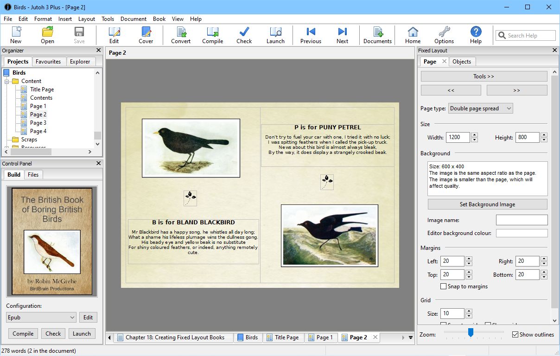This screenshot has height=356, width=560.
Task: Click Set Background Image button
Action: [487, 204]
